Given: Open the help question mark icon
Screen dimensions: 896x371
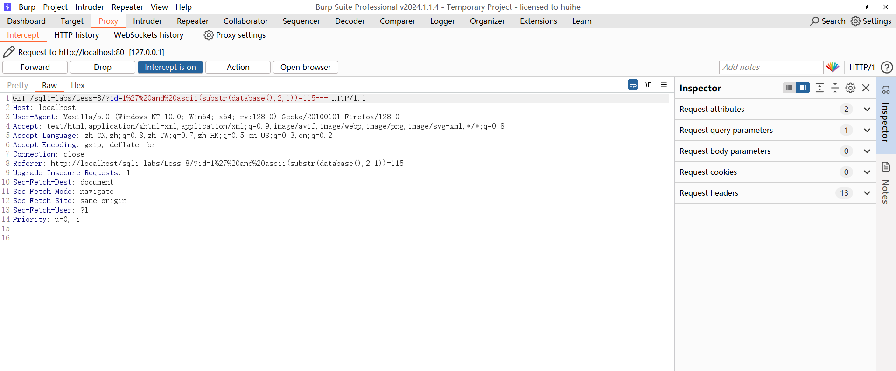Looking at the screenshot, I should pos(887,67).
